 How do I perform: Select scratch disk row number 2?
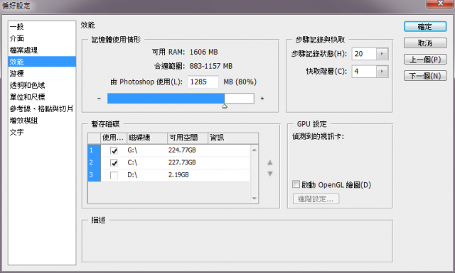tap(95, 162)
